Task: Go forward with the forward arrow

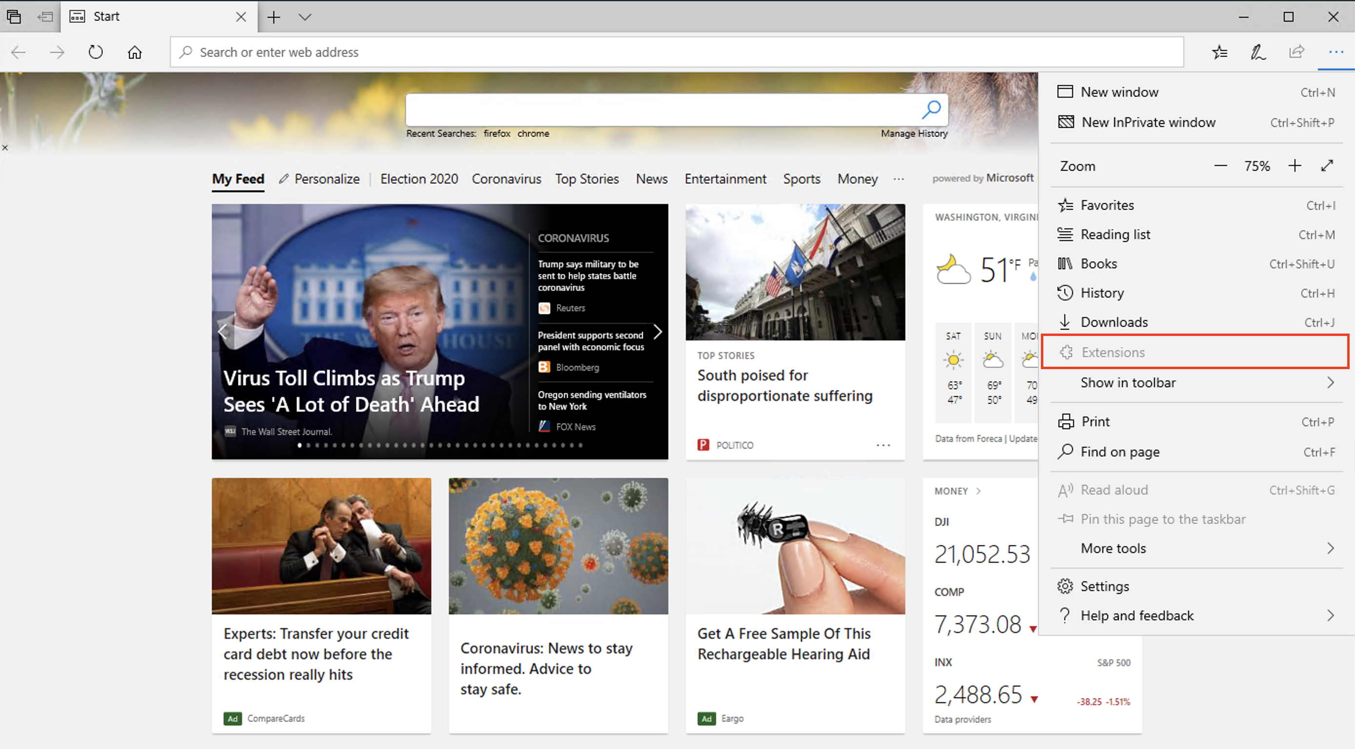Action: 57,52
